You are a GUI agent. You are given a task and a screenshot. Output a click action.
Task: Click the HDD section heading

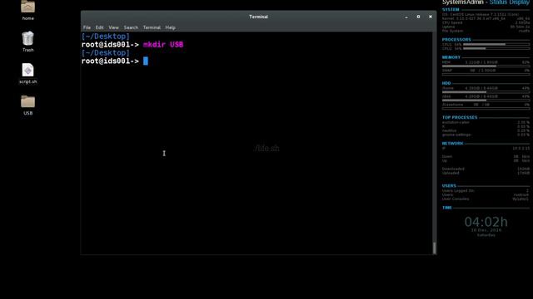[446, 83]
